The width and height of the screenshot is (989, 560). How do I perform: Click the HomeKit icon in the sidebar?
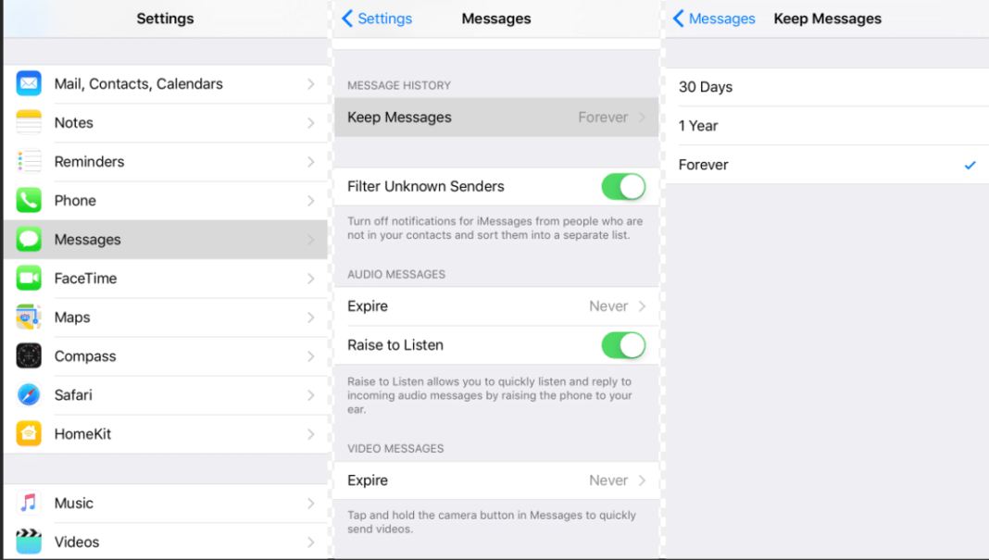click(x=28, y=433)
